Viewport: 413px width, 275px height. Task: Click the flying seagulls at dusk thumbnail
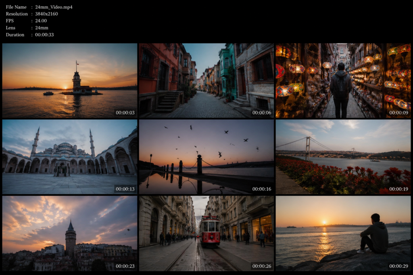pyautogui.click(x=206, y=157)
